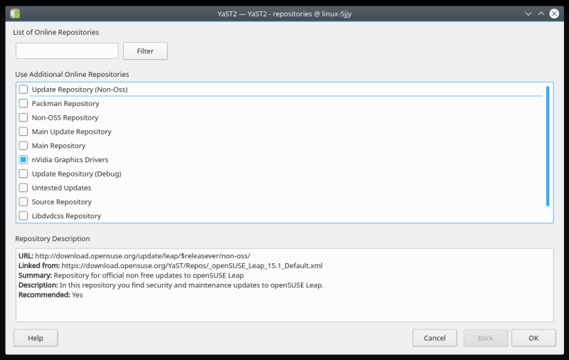This screenshot has height=360, width=569.
Task: Click the URL line in Repository Description
Action: pos(134,256)
